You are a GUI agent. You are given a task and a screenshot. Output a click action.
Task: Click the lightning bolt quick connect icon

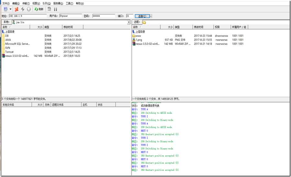(x=23, y=9)
